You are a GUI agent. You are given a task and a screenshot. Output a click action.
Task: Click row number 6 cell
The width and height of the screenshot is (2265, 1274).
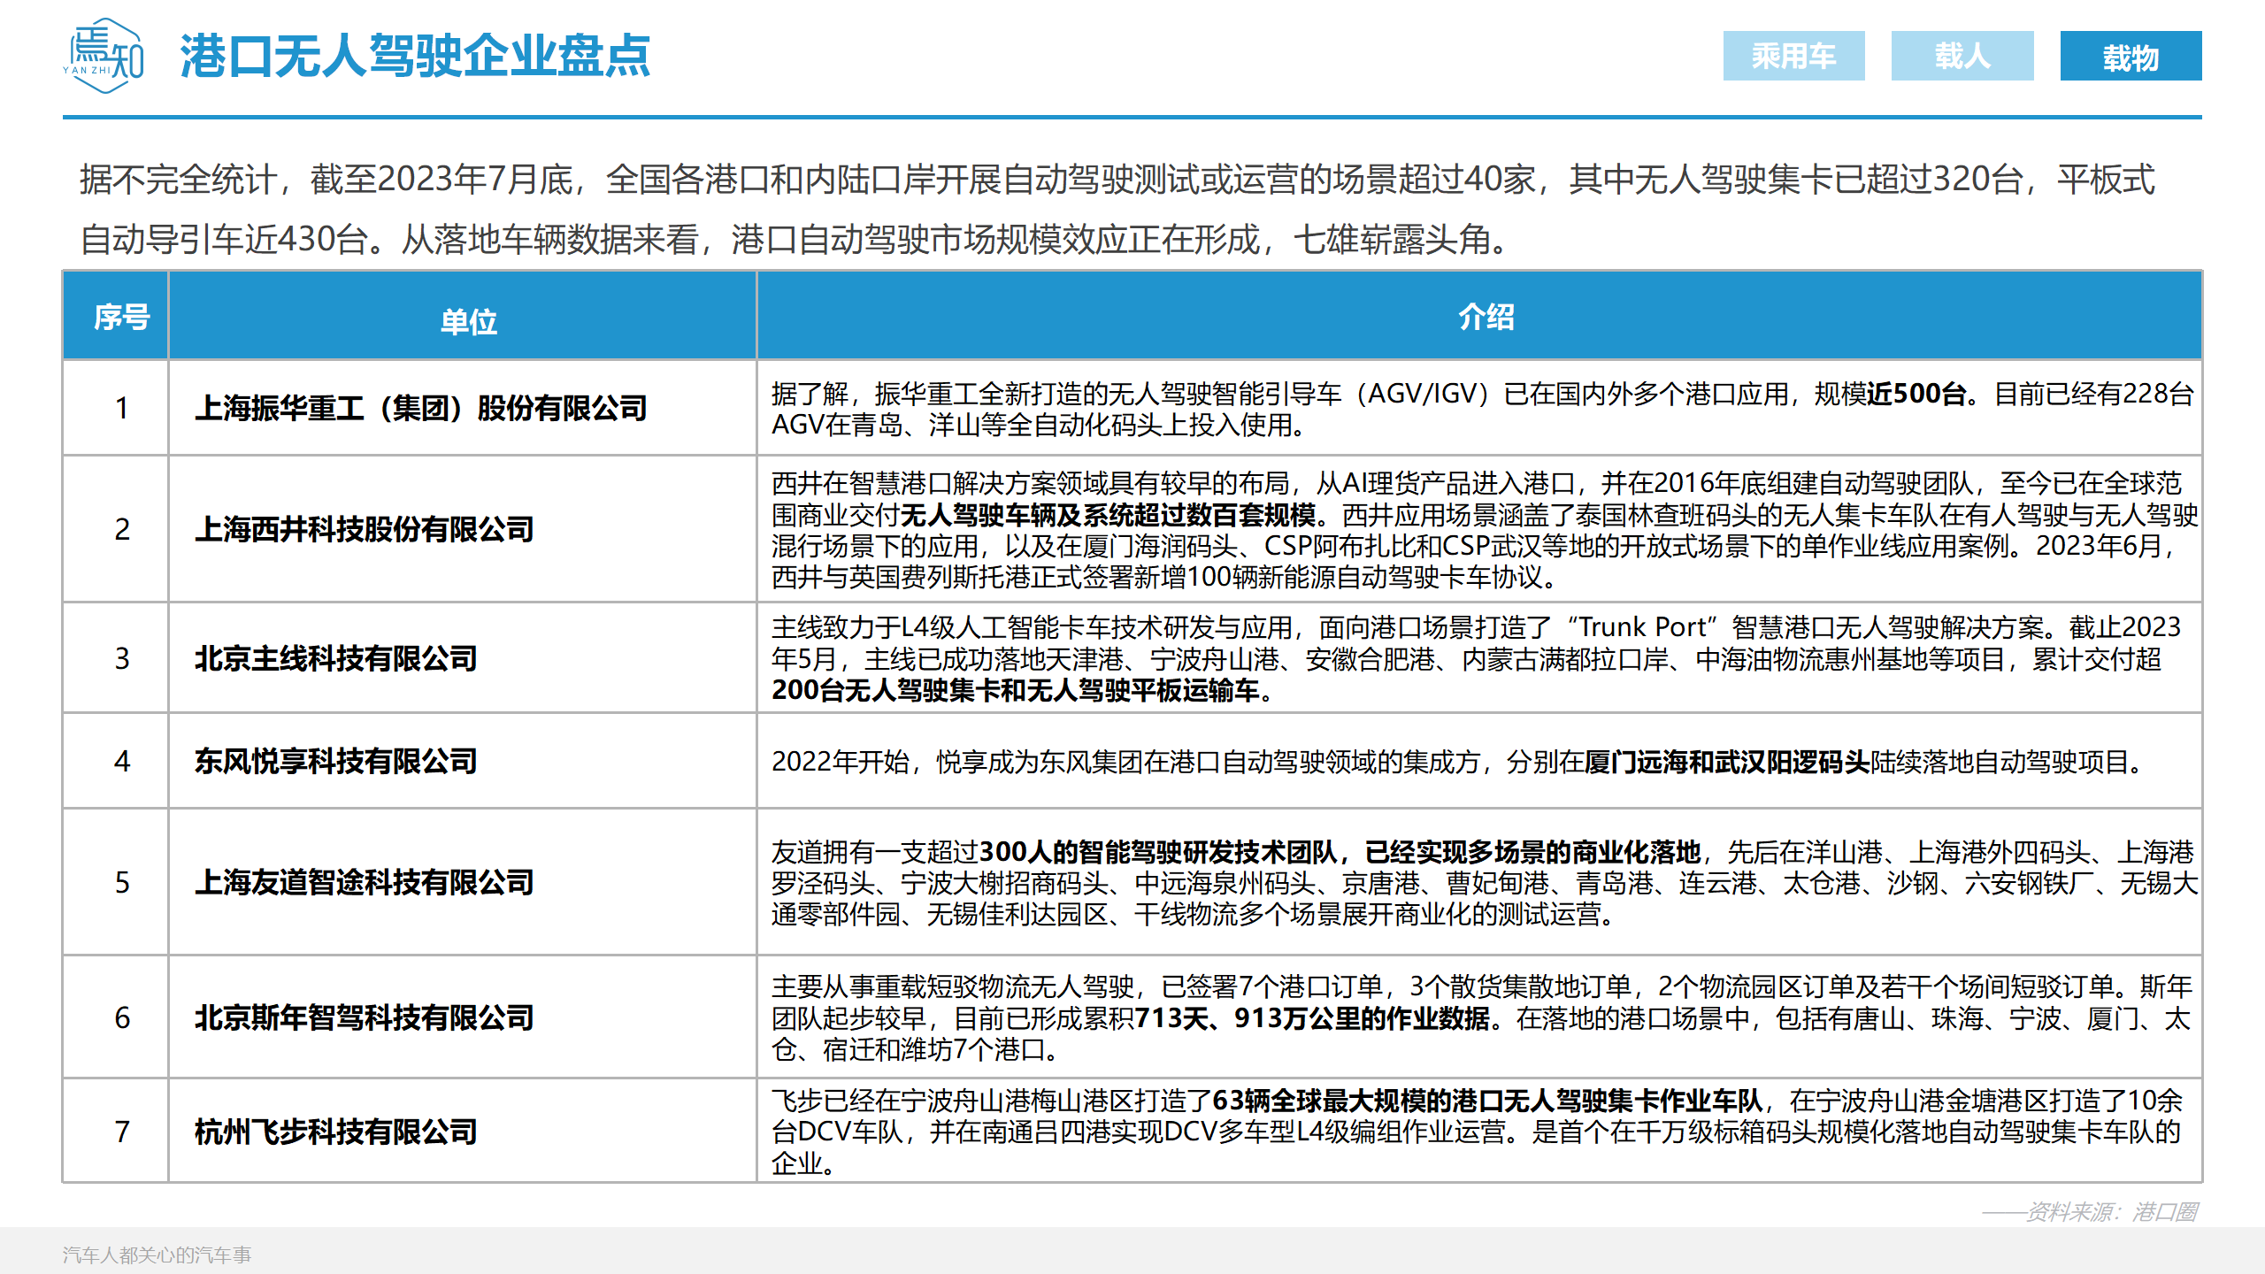(116, 1017)
